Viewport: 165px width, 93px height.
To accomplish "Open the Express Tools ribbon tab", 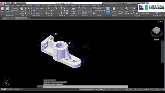I will (86, 5).
